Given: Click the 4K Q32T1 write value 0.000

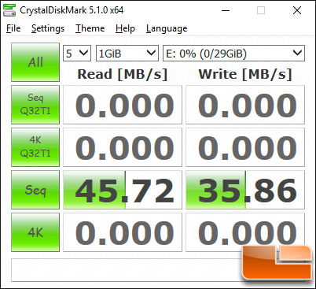Looking at the screenshot, I should (245, 147).
